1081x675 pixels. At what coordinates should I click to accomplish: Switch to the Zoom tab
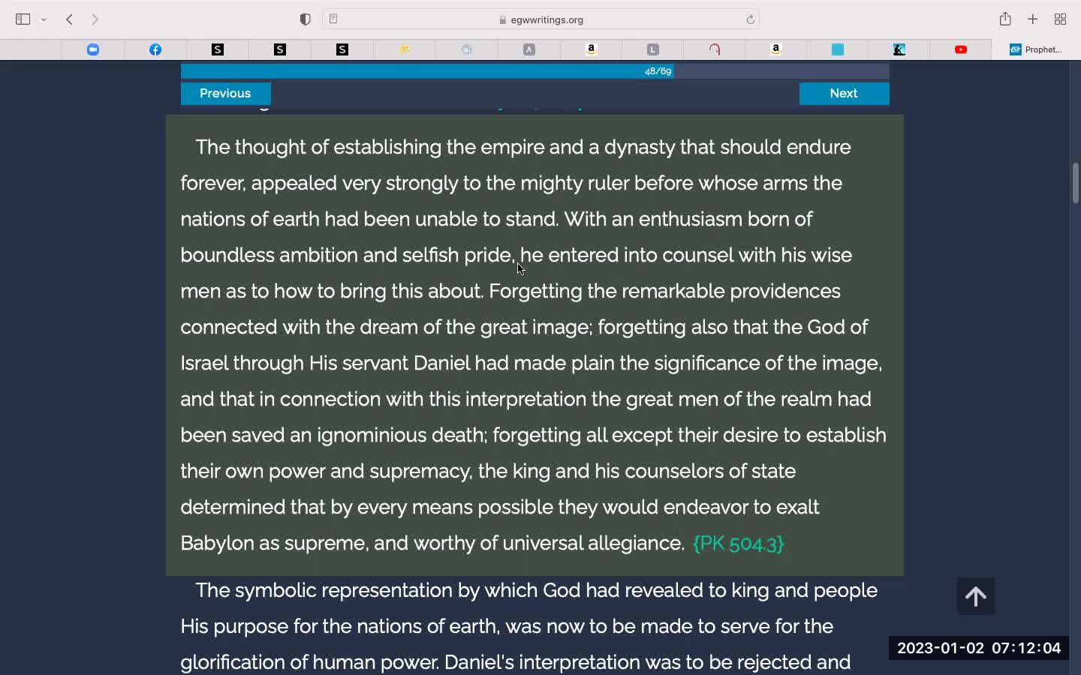coord(93,49)
